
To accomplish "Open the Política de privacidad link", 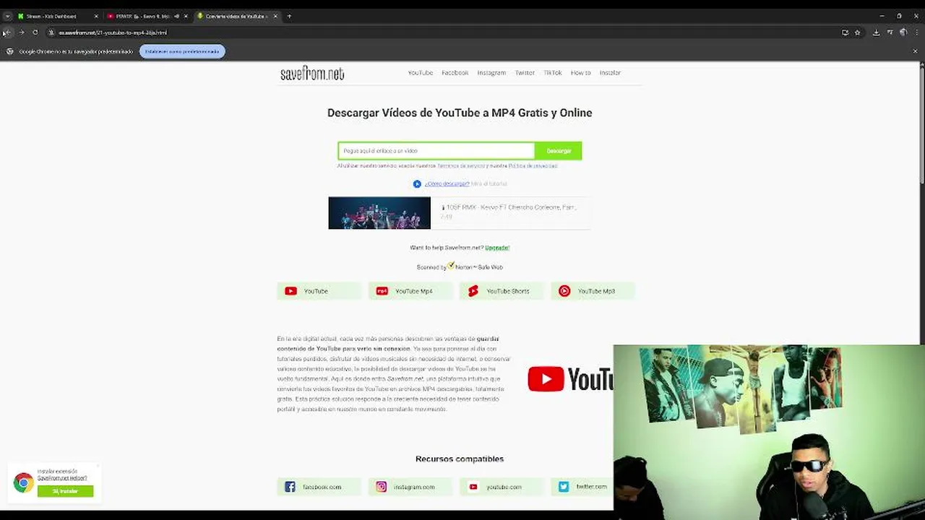I will tap(533, 166).
